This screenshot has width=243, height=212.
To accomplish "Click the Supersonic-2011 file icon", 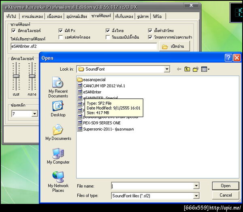I will 80,129.
